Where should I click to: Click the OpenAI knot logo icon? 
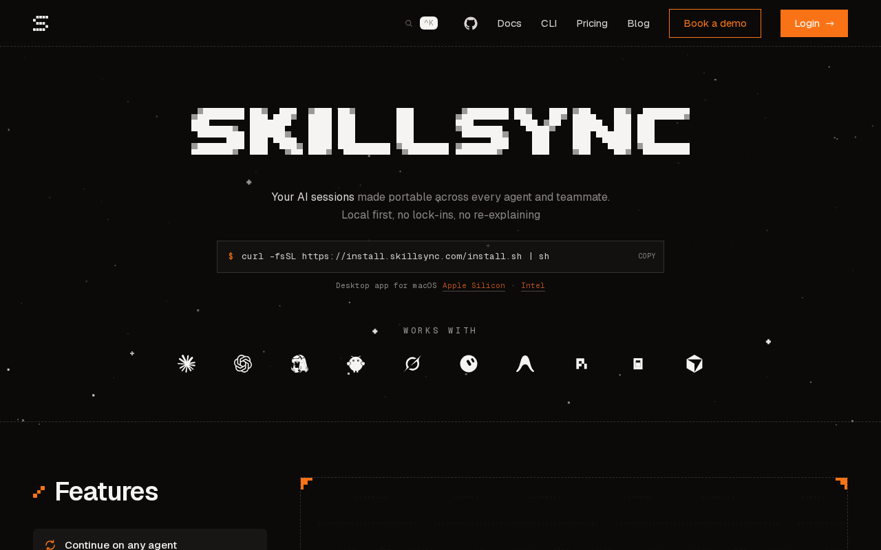243,364
